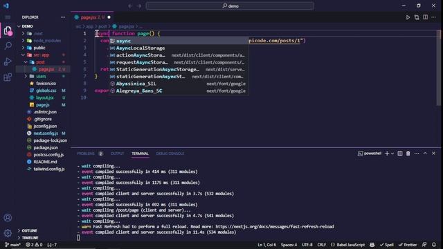Open the launch profile dropdown beside plus
This screenshot has width=443, height=249.
pyautogui.click(x=392, y=154)
